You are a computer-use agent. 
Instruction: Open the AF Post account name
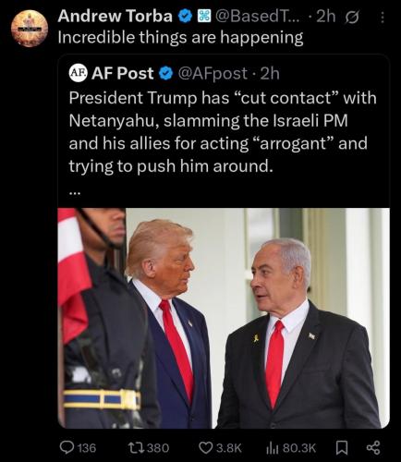(x=122, y=73)
